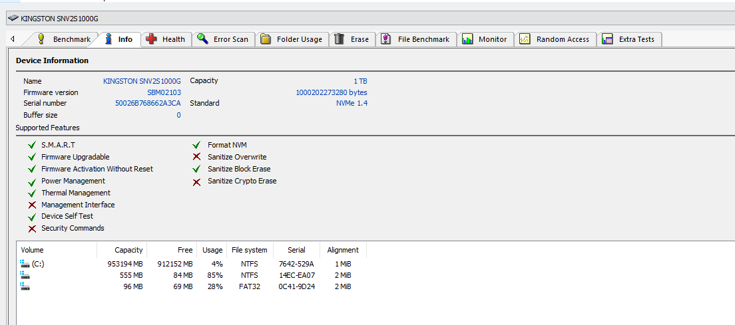Sort by the Volume column header
The image size is (735, 325).
click(57, 250)
